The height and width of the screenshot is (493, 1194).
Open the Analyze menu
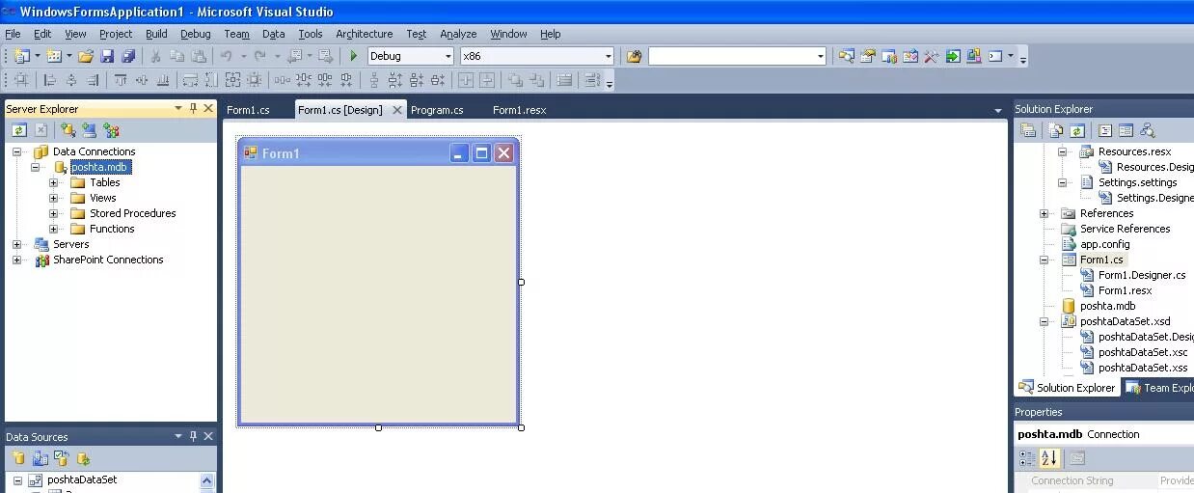pos(458,34)
